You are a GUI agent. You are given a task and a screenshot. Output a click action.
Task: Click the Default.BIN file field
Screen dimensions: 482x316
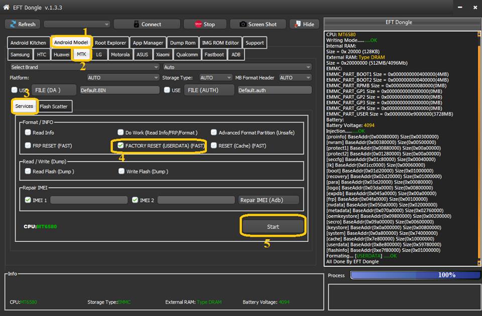click(x=119, y=90)
